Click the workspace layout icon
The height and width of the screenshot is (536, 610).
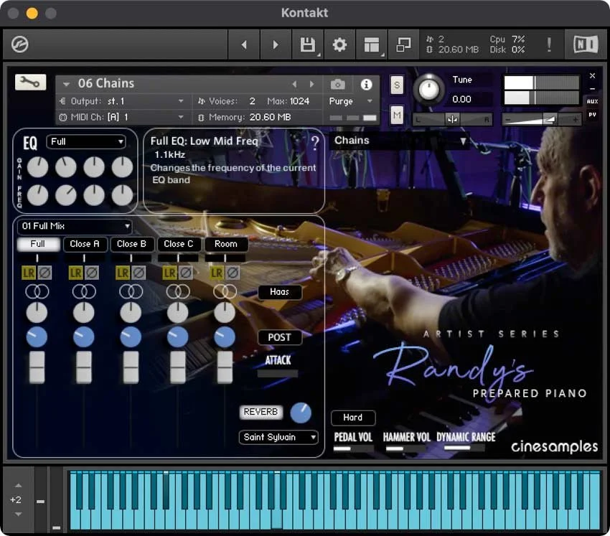pos(371,45)
